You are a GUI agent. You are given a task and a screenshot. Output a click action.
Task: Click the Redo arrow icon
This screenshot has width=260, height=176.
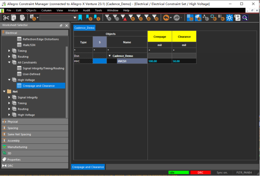click(177, 18)
